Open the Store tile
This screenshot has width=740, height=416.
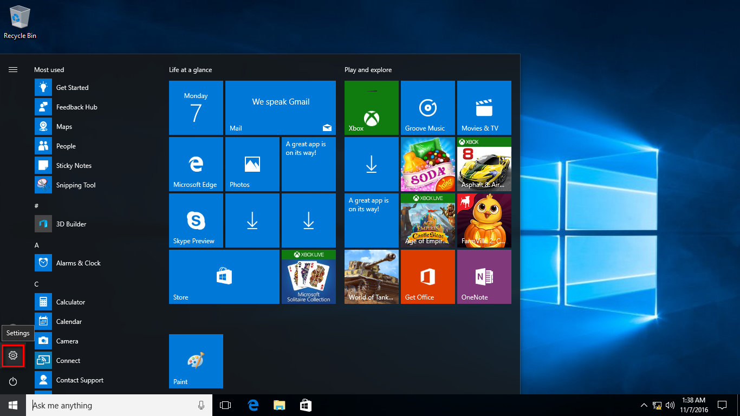[x=224, y=277]
